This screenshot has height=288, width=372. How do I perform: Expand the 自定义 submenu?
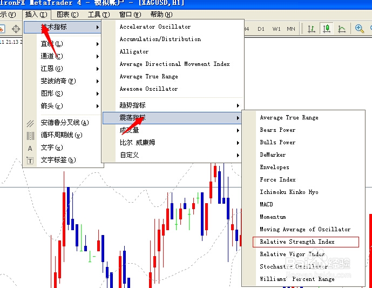click(x=172, y=155)
